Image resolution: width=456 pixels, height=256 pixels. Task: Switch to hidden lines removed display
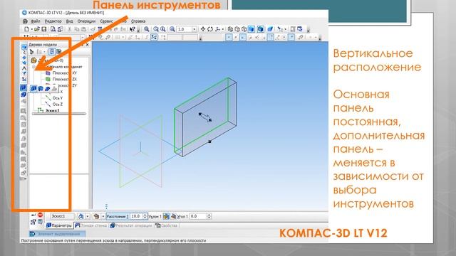[237, 29]
